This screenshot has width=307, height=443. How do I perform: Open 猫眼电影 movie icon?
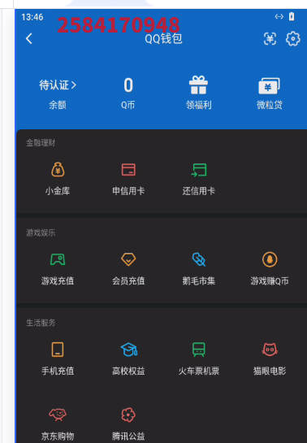click(270, 350)
